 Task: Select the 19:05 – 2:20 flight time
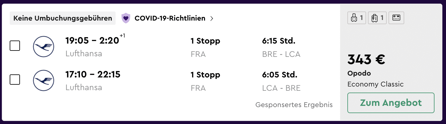(x=92, y=41)
